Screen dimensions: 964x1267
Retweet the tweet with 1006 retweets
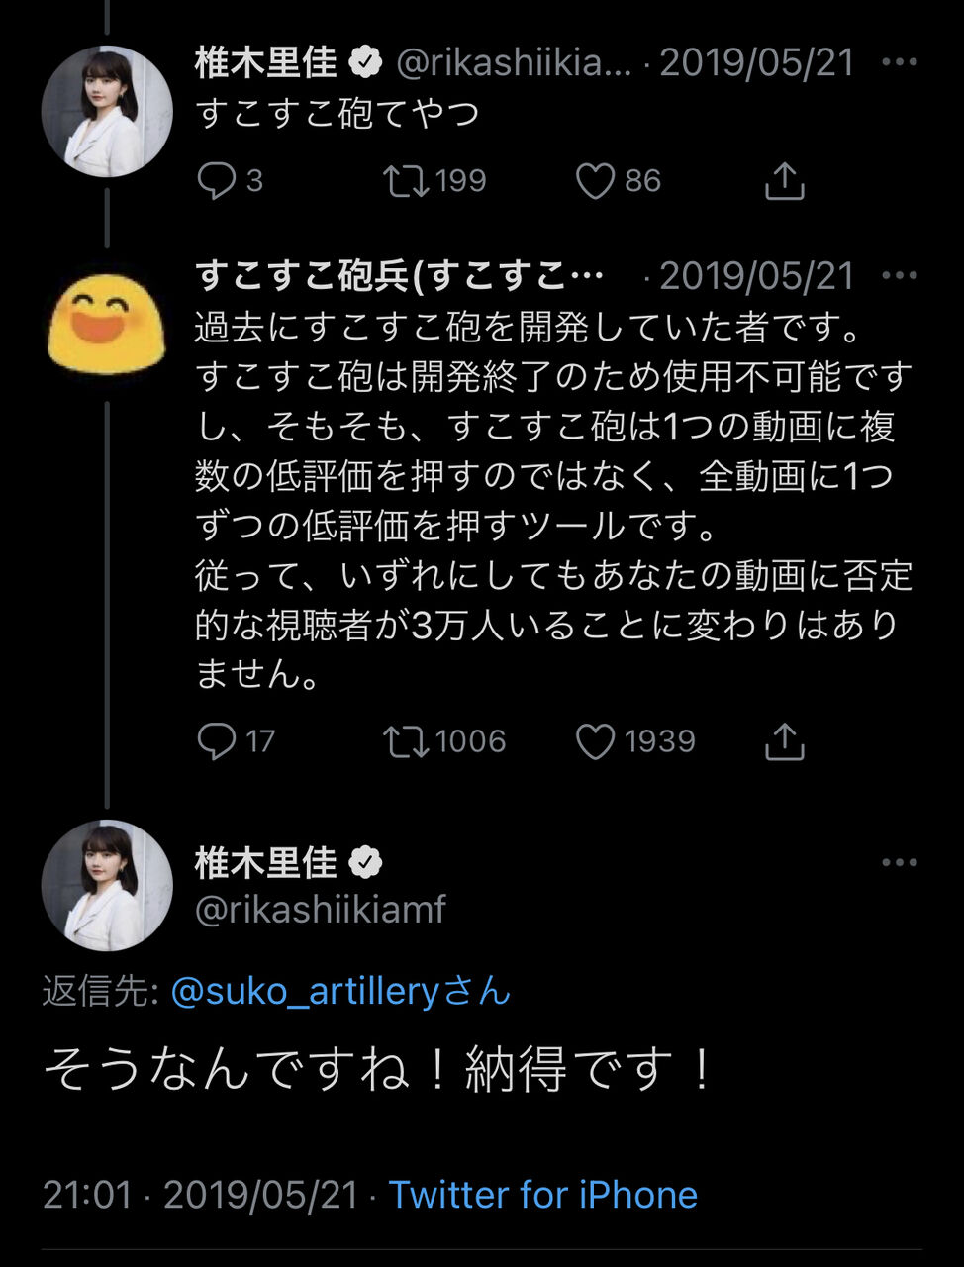pyautogui.click(x=406, y=741)
